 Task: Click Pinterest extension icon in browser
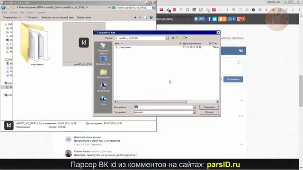(x=175, y=9)
